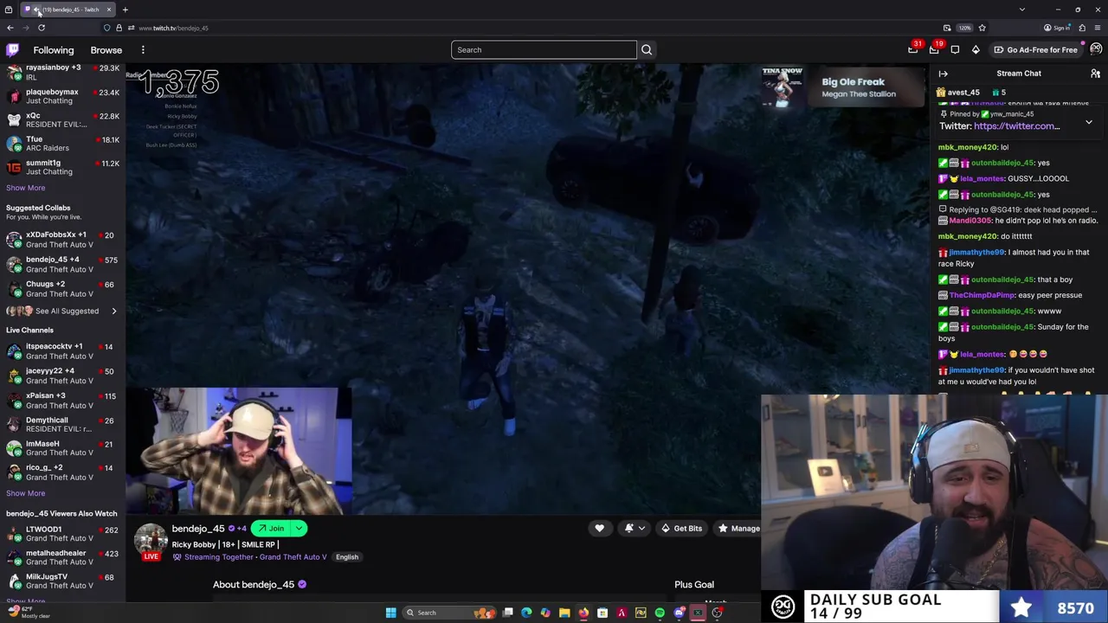
Task: Click the Twitch home logo
Action: pos(12,50)
